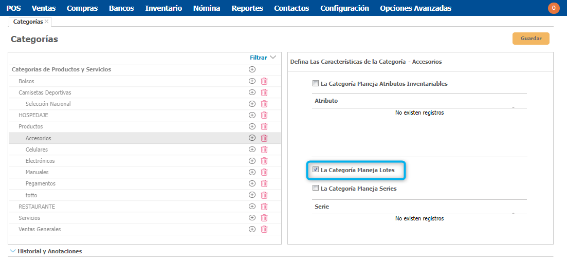The width and height of the screenshot is (567, 261).
Task: Expand the Filtrar dropdown
Action: click(263, 58)
